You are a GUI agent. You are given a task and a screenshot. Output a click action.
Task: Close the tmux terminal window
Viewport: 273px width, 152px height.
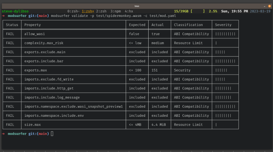coord(267,6)
